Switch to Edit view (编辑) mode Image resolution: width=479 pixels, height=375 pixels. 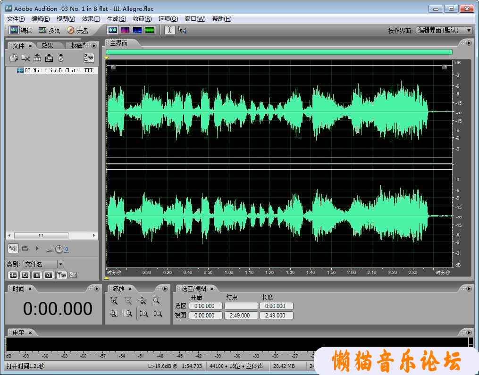tap(20, 30)
